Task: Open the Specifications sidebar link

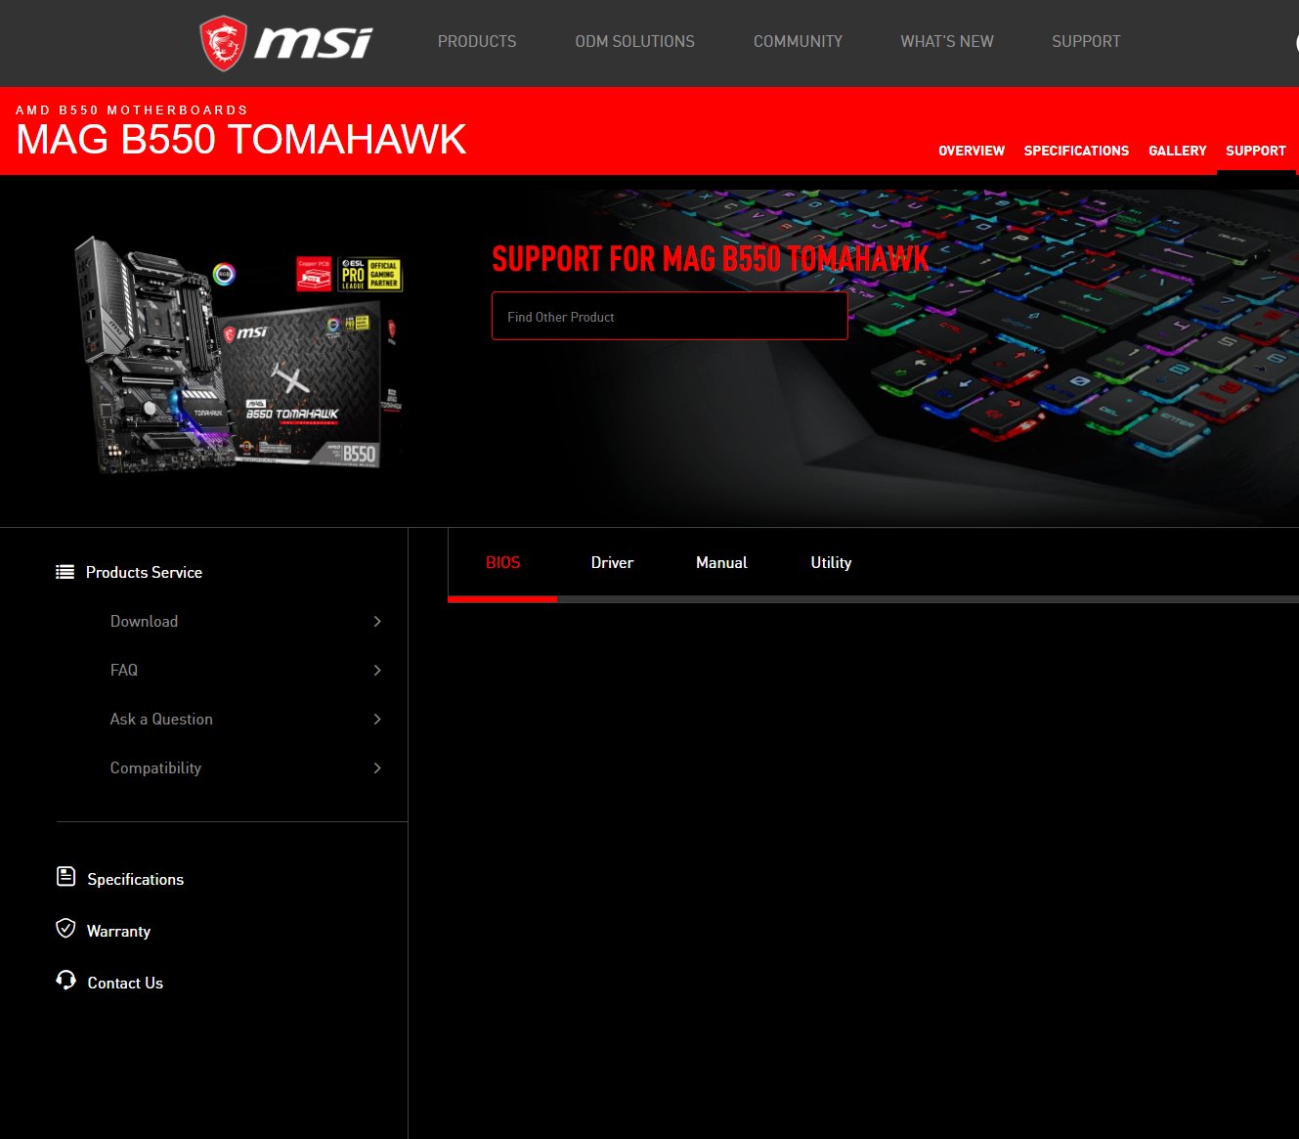Action: [135, 879]
